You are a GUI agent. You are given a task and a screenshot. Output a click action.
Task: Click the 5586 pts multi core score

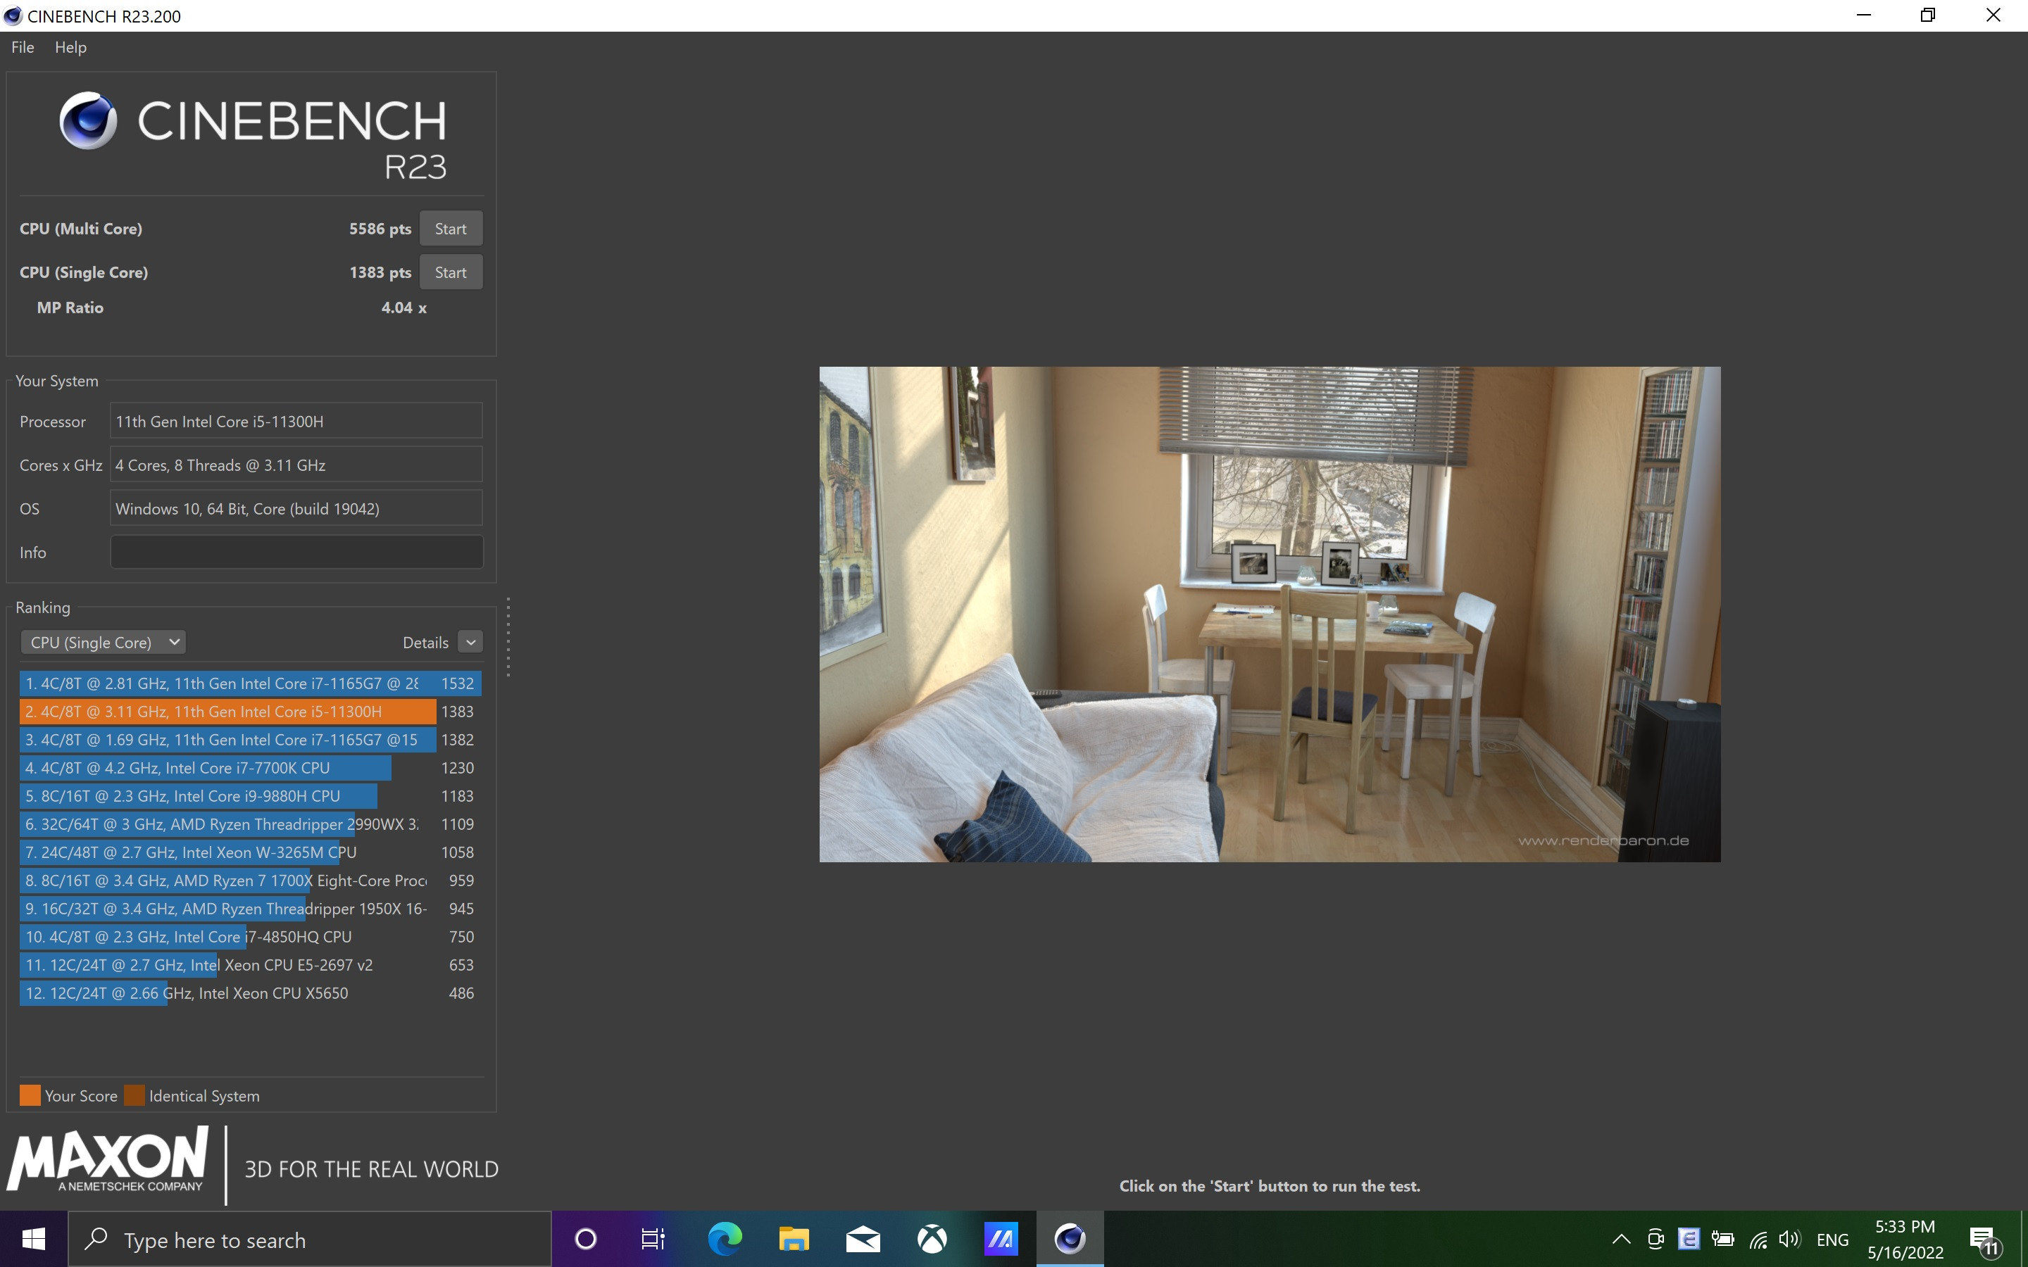pos(380,229)
